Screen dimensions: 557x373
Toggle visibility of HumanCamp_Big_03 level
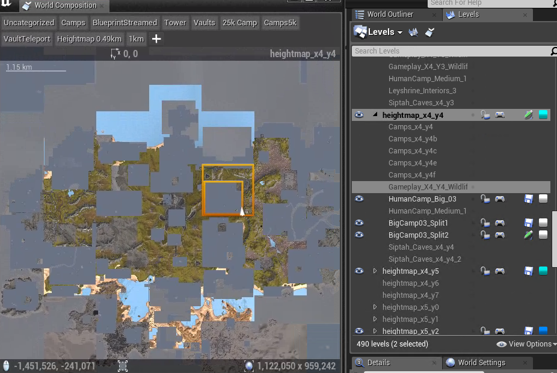[359, 199]
